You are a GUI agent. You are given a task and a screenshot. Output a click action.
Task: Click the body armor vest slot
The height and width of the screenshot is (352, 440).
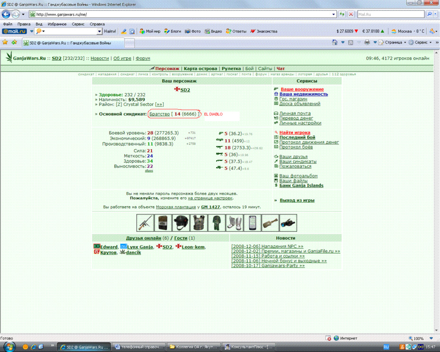click(x=199, y=223)
